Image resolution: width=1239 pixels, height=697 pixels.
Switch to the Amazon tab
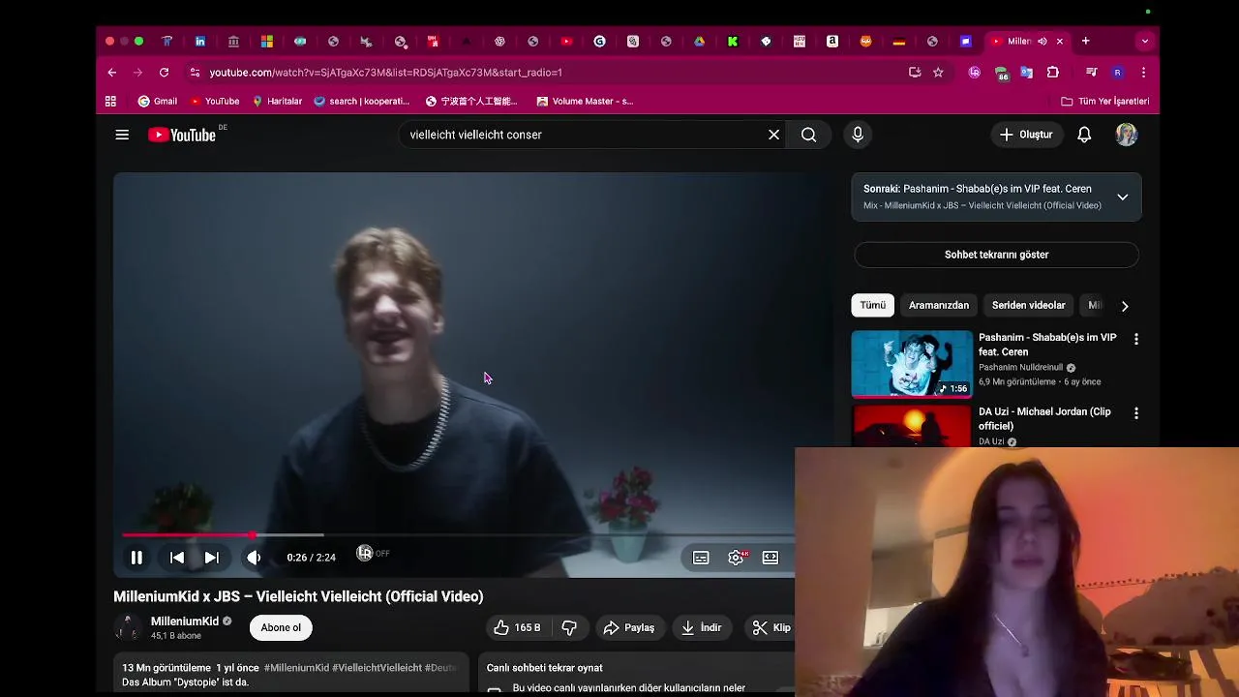pos(832,42)
